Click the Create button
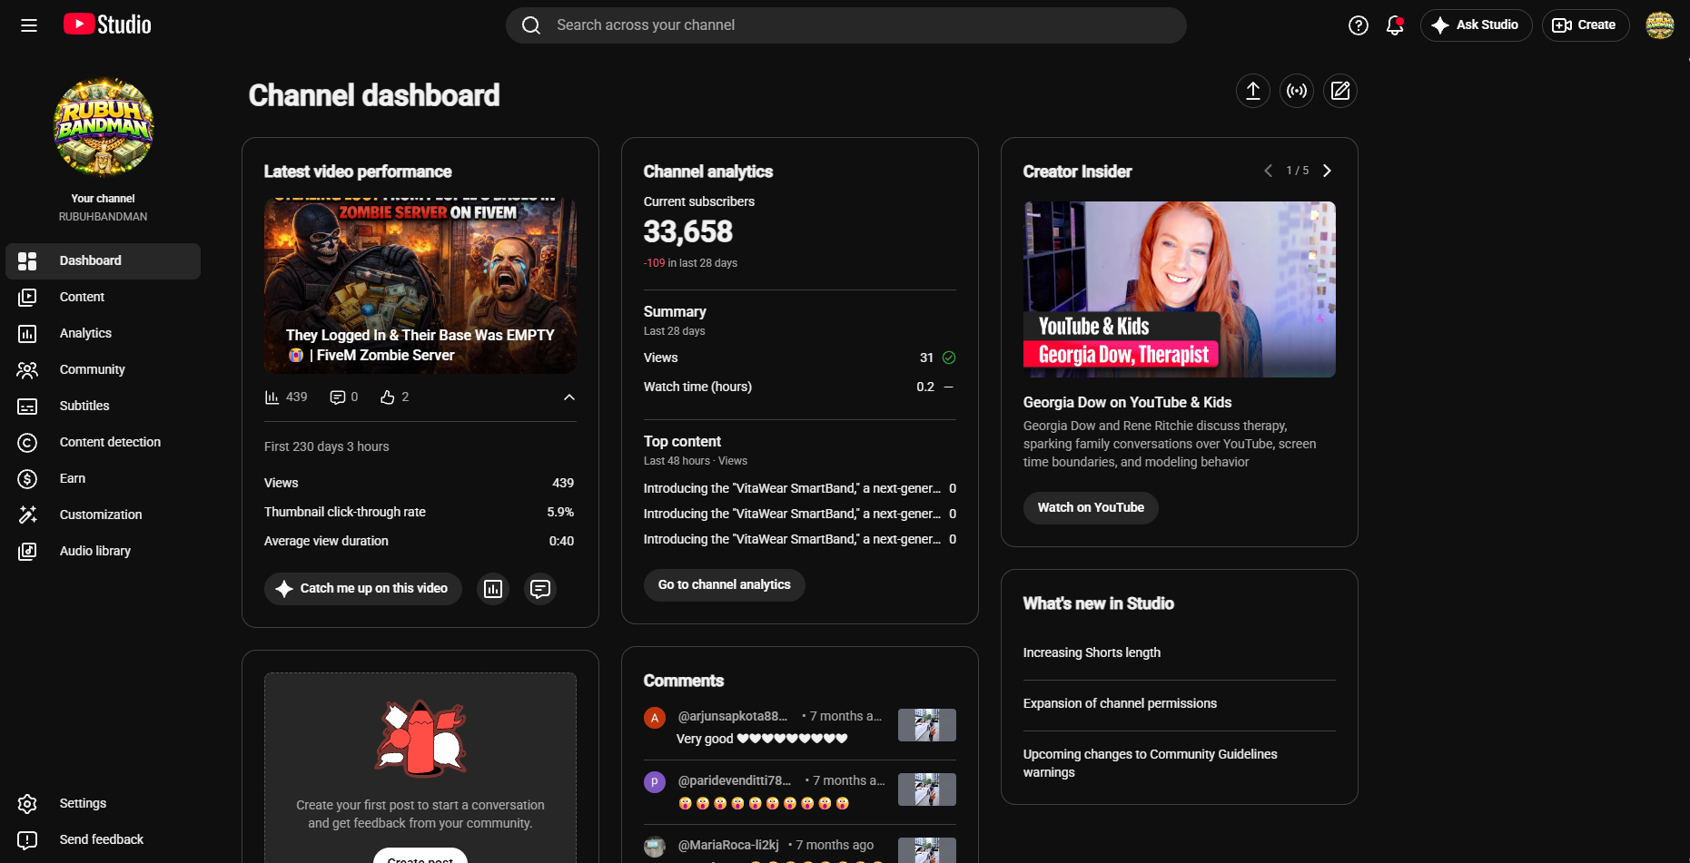This screenshot has height=863, width=1690. tap(1585, 25)
